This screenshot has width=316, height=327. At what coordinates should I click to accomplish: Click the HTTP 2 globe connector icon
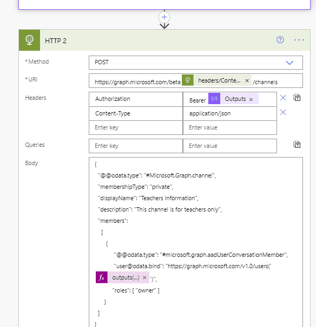(29, 40)
